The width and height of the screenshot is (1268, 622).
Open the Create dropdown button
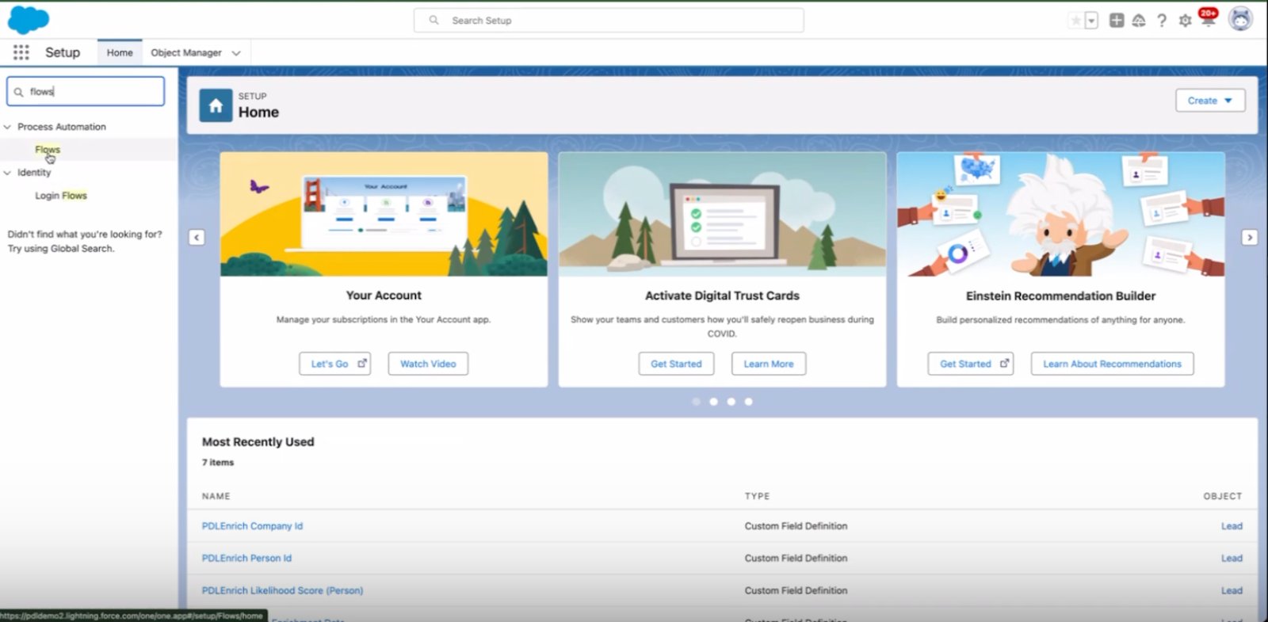tap(1210, 101)
